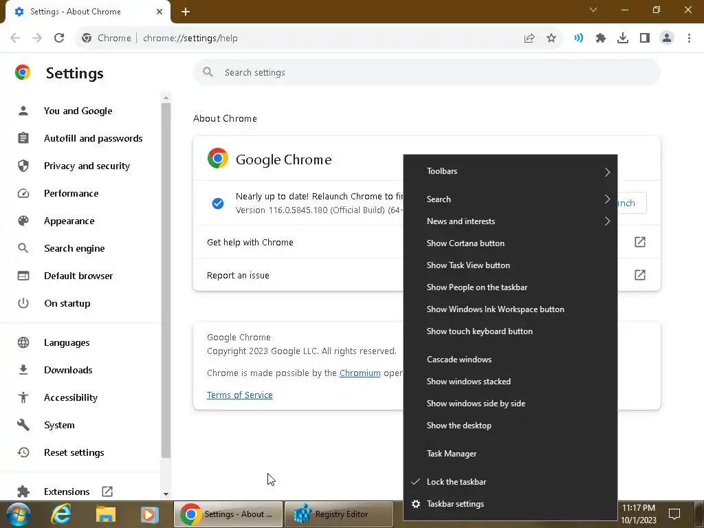Go back using the browser back arrow
The width and height of the screenshot is (704, 528).
click(x=15, y=38)
